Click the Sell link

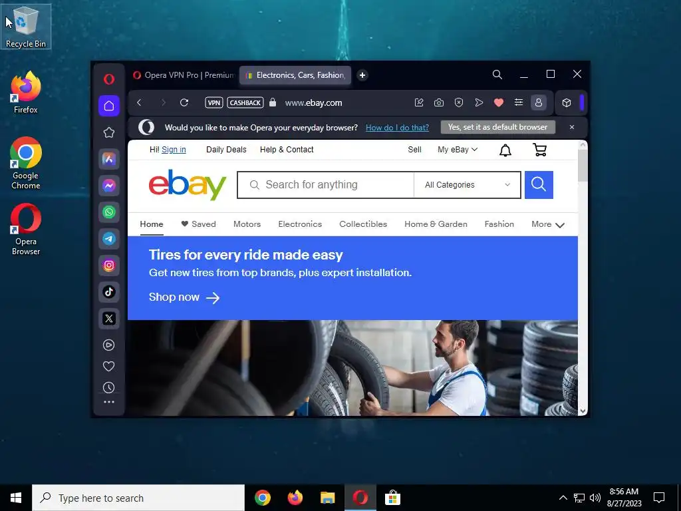click(x=414, y=150)
